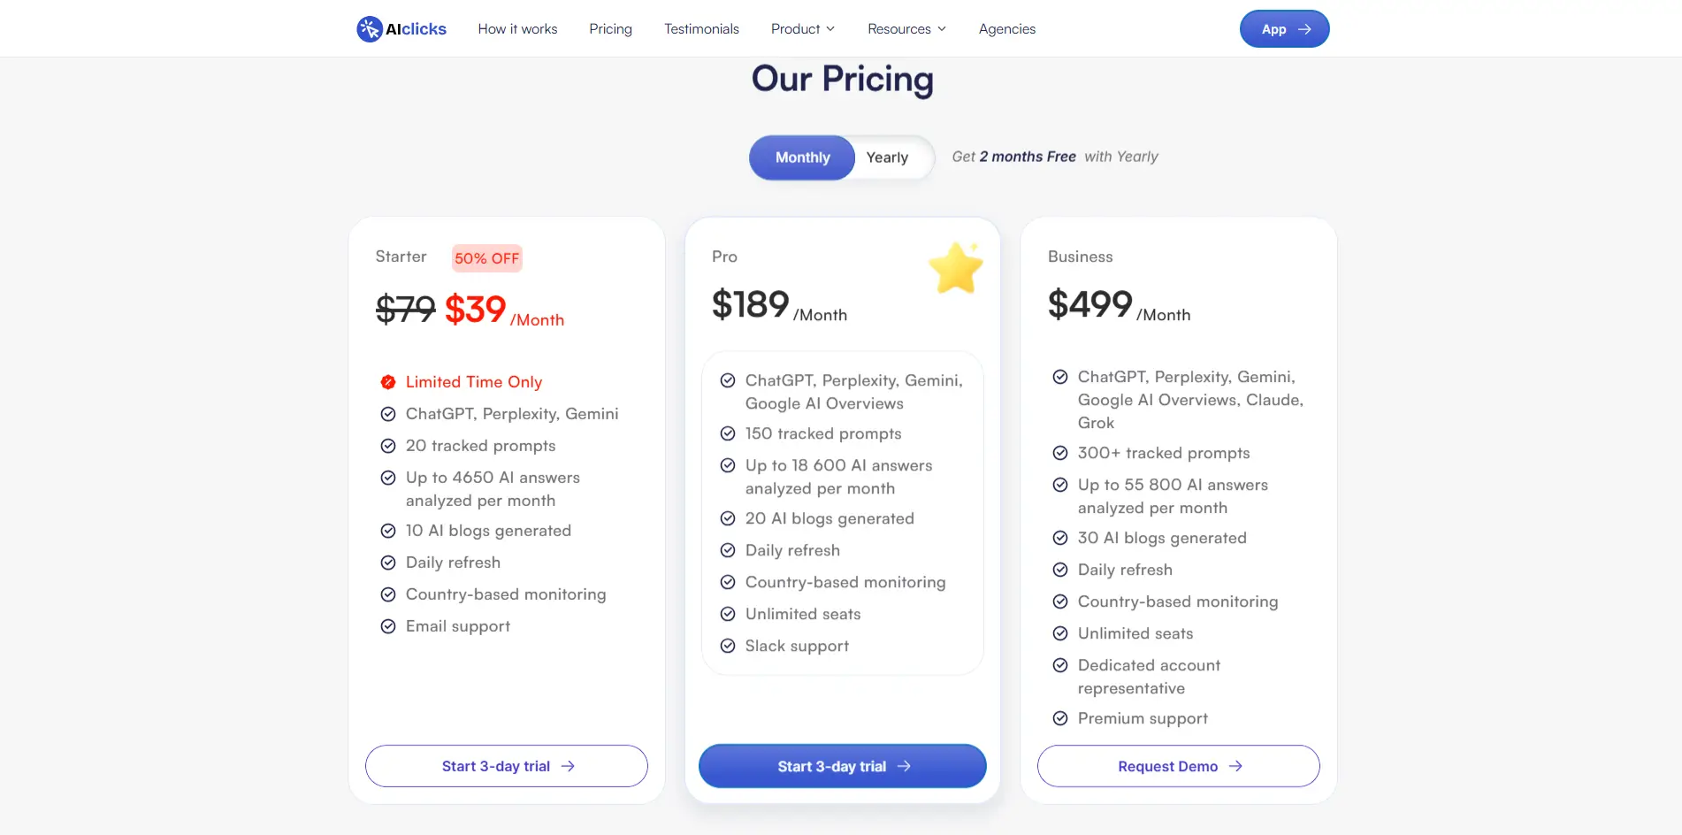Click checkmark icon beside Premium support
This screenshot has height=835, width=1682.
[1059, 718]
